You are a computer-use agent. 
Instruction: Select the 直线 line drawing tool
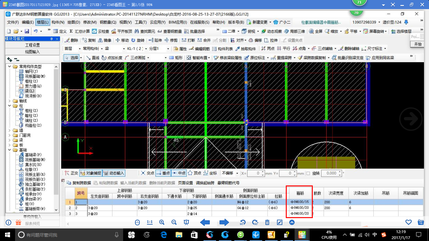(93, 58)
